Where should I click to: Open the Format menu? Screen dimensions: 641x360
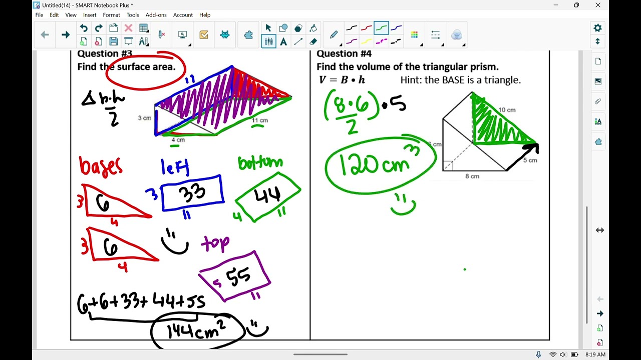click(x=112, y=15)
